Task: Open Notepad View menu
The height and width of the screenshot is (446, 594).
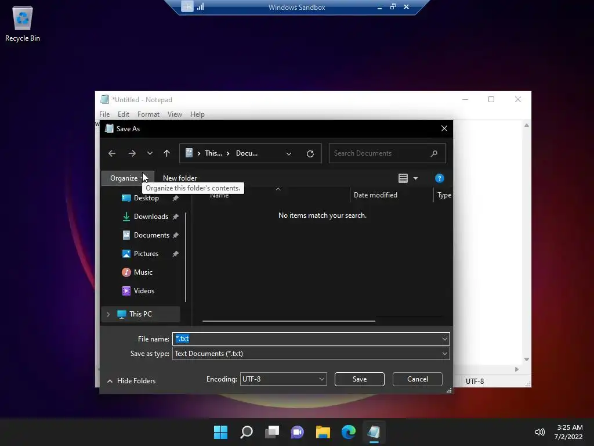Action: [x=175, y=114]
